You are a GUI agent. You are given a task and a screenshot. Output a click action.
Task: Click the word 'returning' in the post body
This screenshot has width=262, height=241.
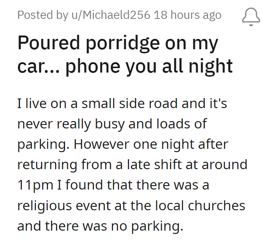pos(47,164)
